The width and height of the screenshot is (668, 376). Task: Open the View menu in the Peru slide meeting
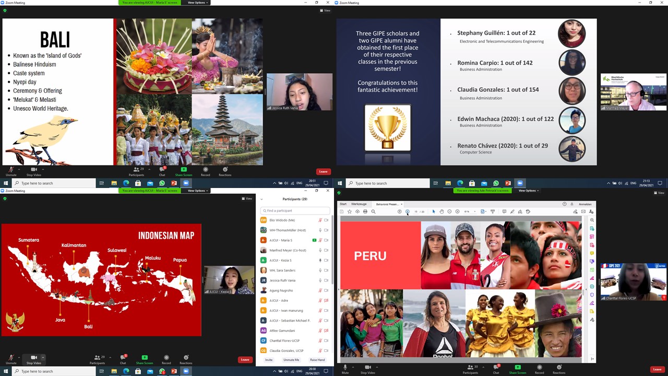(660, 193)
